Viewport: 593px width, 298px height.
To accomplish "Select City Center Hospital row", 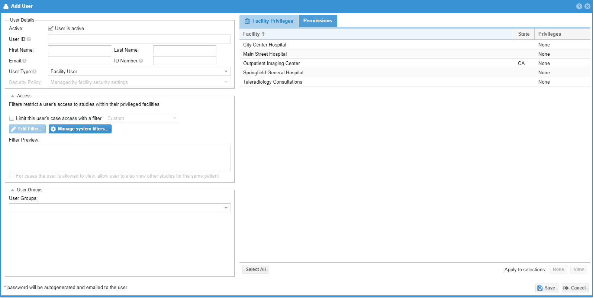I will point(415,45).
